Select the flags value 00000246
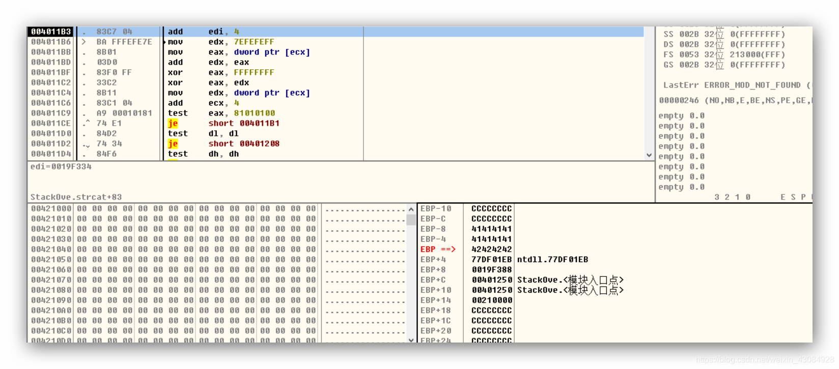This screenshot has height=369, width=839. (x=679, y=100)
